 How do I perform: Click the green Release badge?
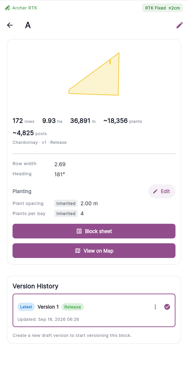pos(73,307)
